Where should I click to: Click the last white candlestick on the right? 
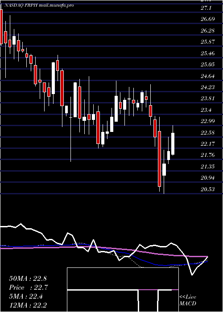tap(173, 144)
